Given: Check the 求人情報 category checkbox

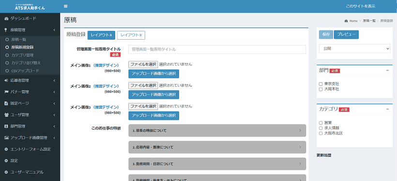Looking at the screenshot, I should click(x=321, y=128).
